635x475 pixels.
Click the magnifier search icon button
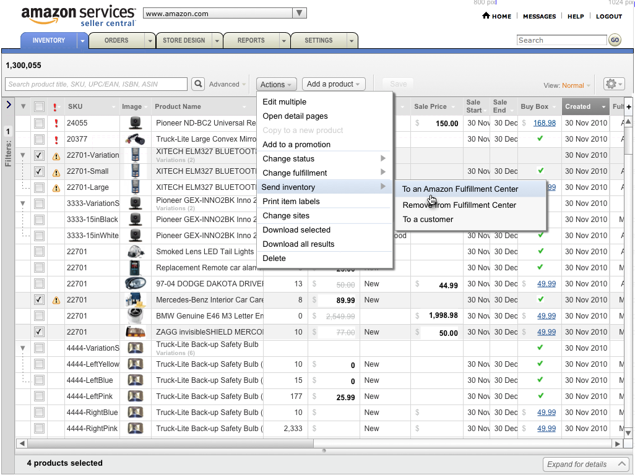tap(198, 83)
